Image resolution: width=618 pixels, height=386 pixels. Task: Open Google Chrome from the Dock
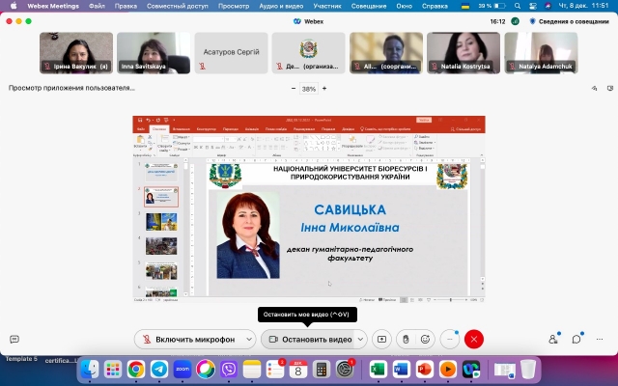point(136,369)
